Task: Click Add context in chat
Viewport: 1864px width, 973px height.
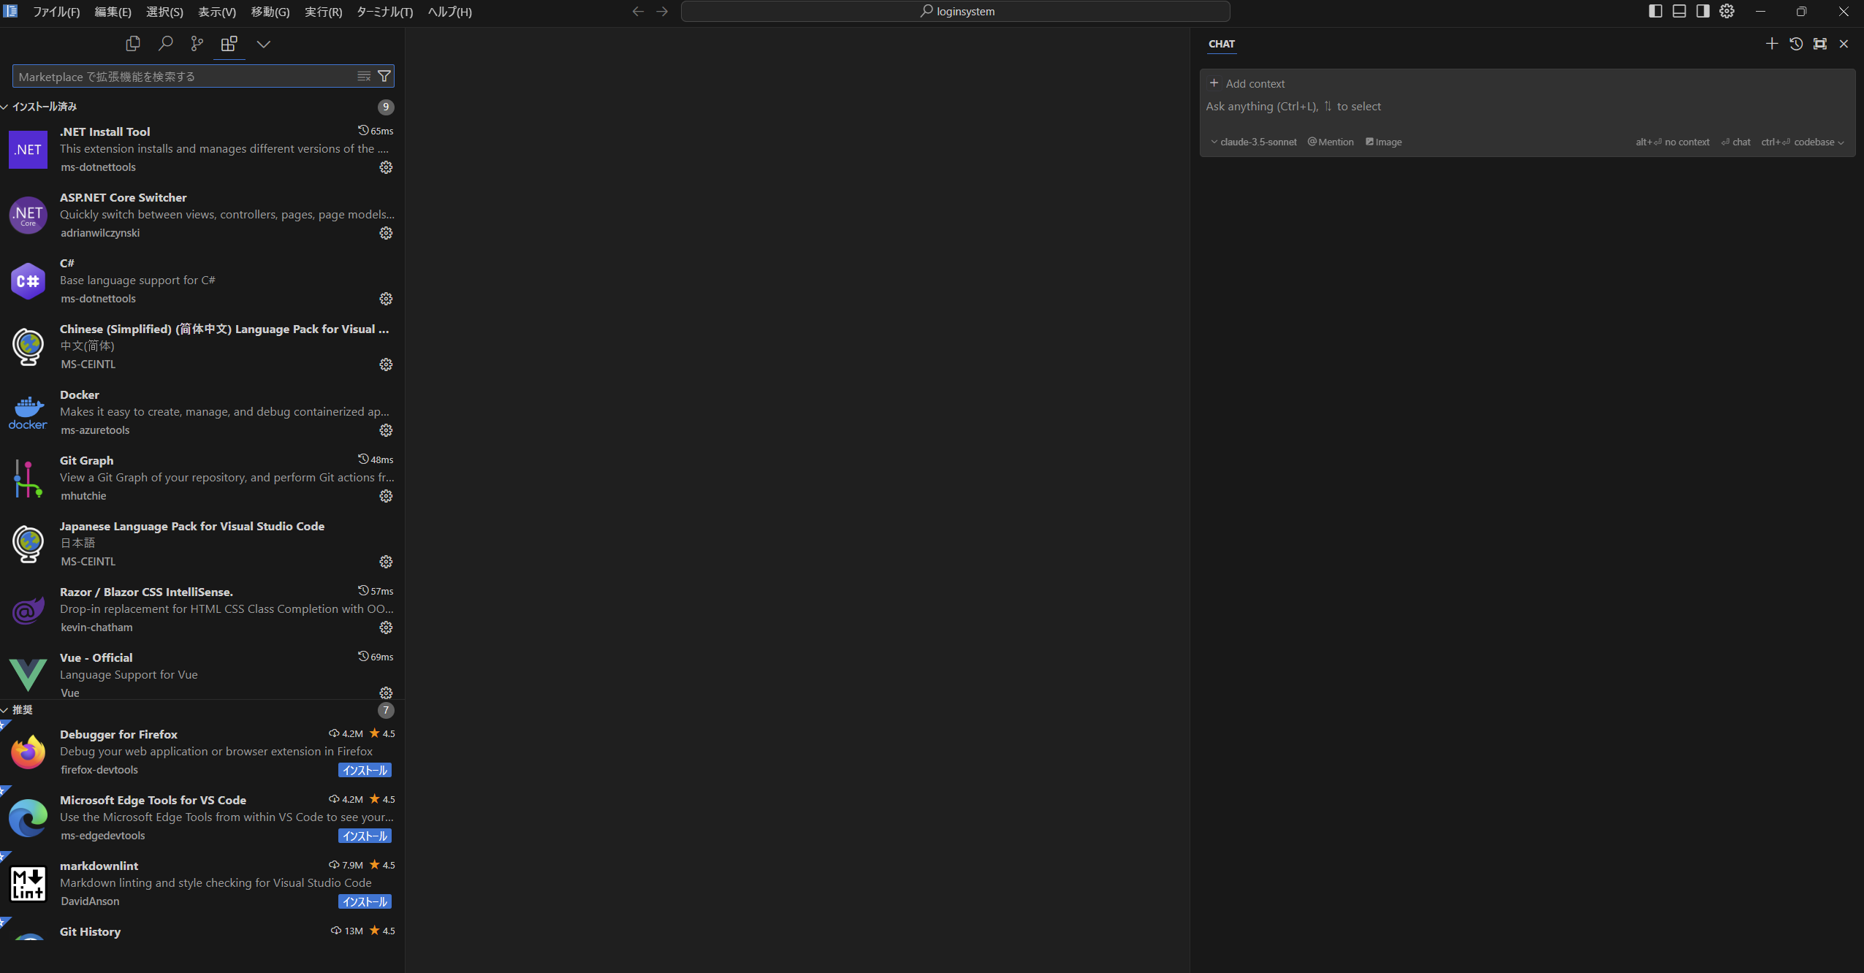Action: click(x=1248, y=83)
